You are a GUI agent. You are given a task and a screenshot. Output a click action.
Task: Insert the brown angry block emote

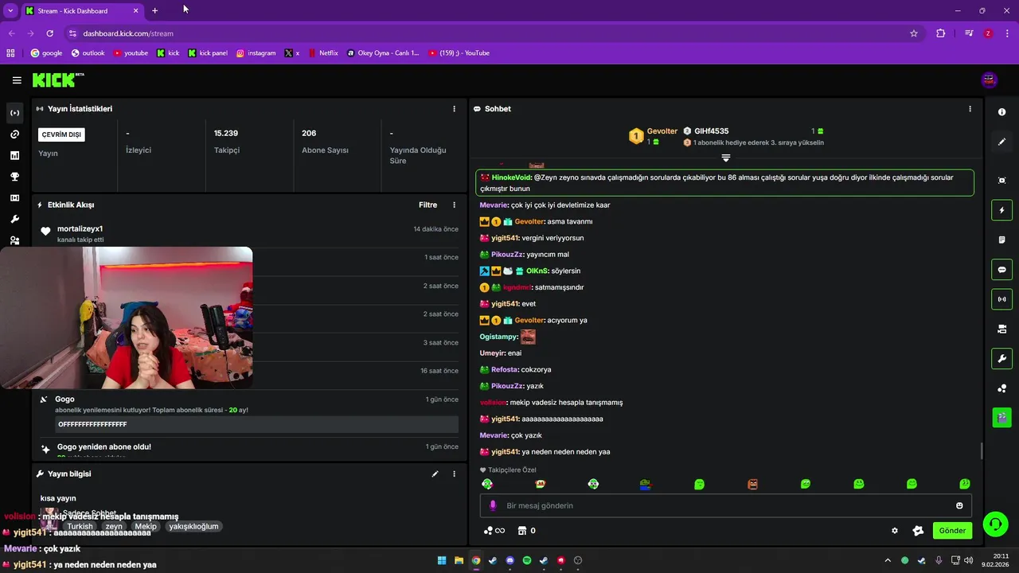752,484
